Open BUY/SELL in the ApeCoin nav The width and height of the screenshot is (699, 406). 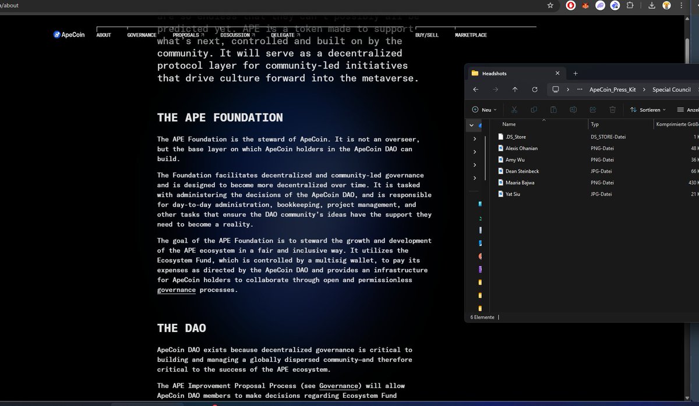[427, 35]
